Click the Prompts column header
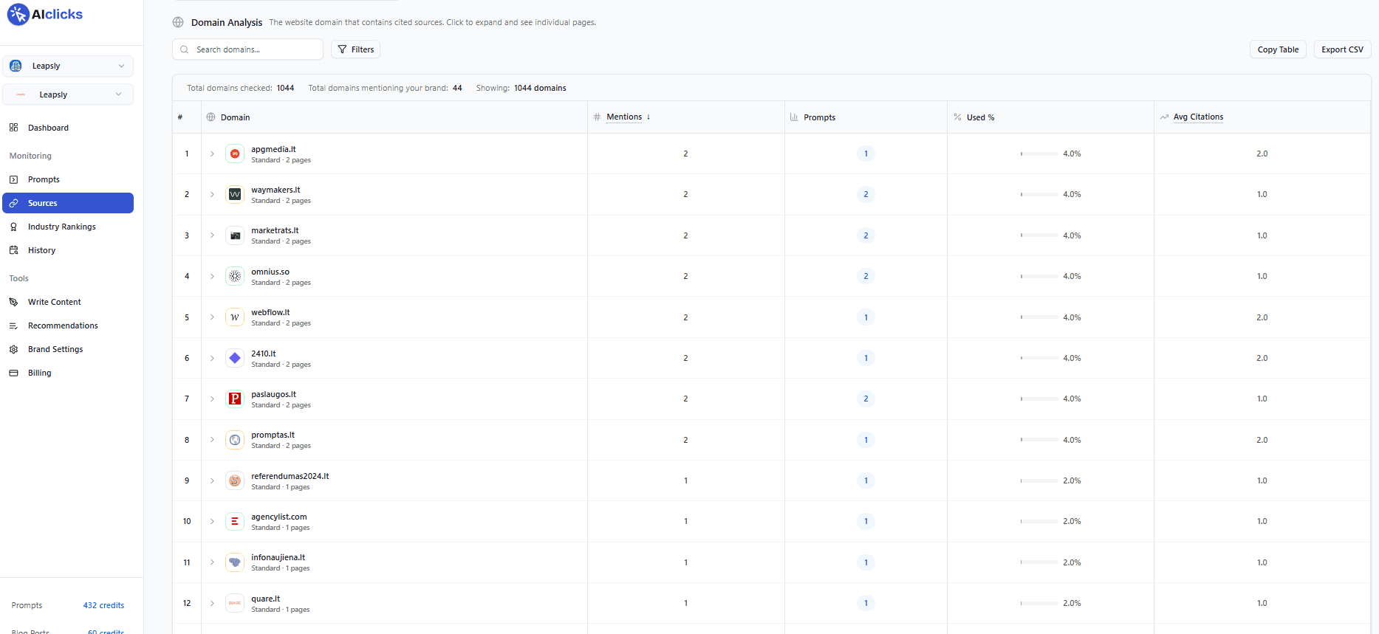Image resolution: width=1379 pixels, height=634 pixels. [819, 117]
